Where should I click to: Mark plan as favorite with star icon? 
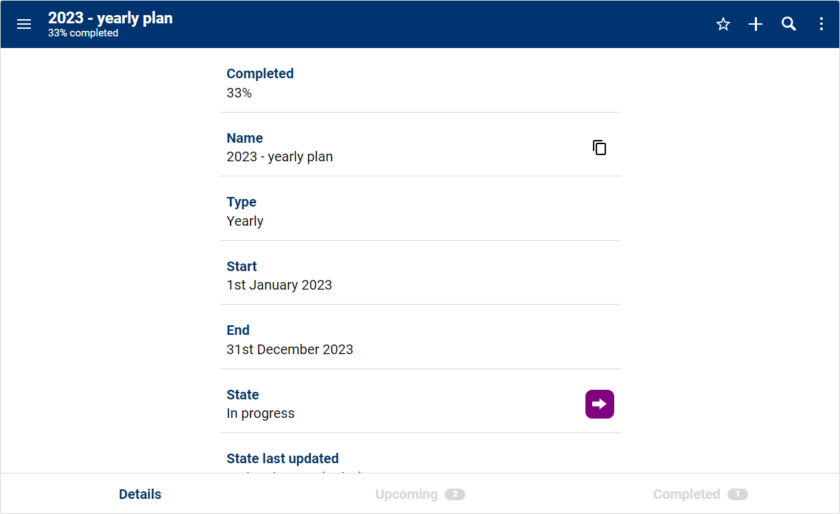pos(723,25)
